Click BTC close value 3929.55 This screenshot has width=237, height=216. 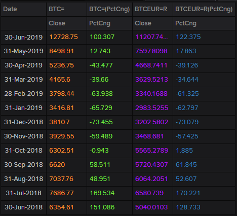(x=62, y=136)
